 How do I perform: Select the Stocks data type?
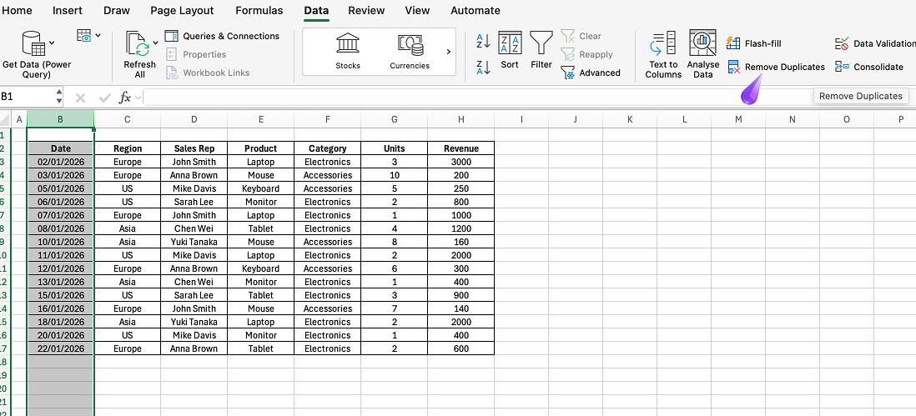[348, 44]
